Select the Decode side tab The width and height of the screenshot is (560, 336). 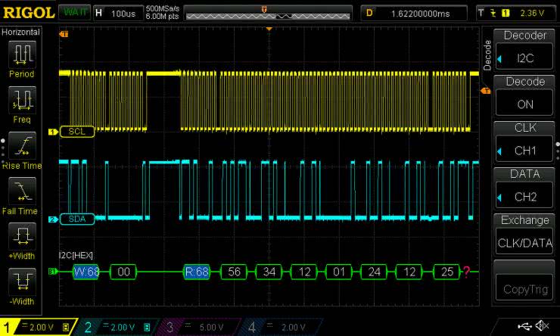coord(487,54)
